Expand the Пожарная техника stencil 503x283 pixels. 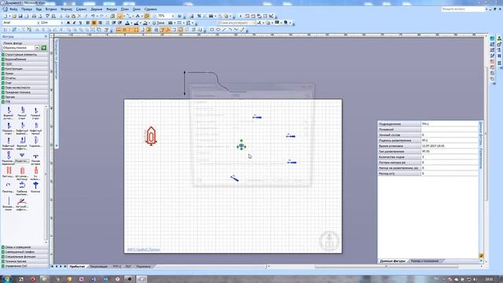pyautogui.click(x=24, y=92)
